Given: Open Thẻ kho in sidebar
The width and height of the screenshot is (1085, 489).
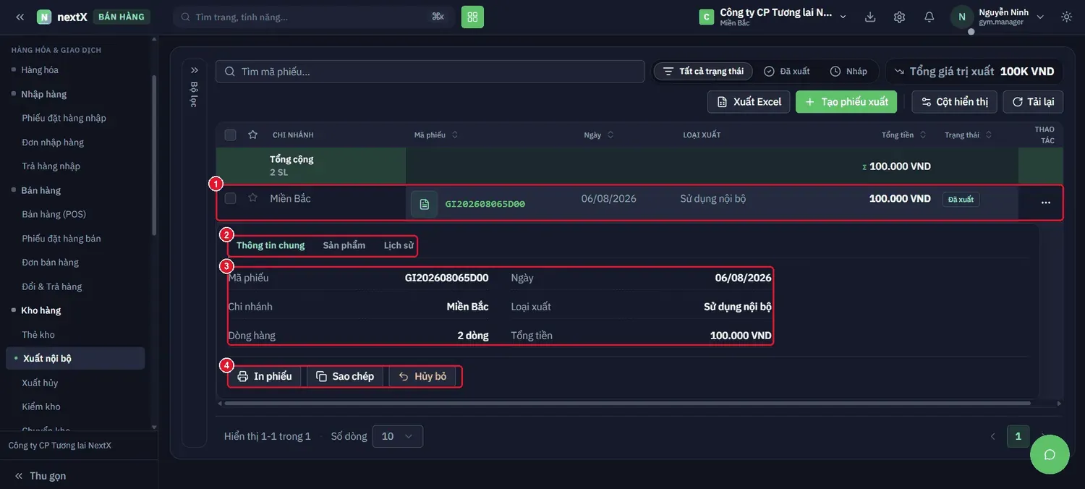Looking at the screenshot, I should tap(38, 335).
